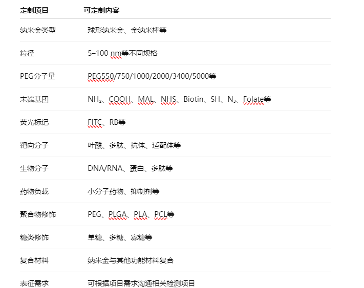Click the text 单糖、多糖、寡糖等

[120, 237]
